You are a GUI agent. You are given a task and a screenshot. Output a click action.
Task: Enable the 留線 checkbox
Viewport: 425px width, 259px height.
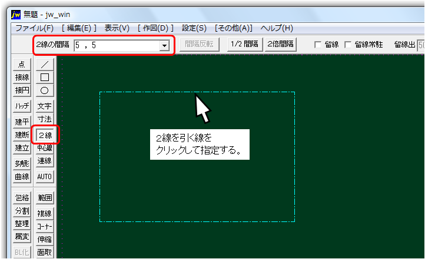[318, 45]
